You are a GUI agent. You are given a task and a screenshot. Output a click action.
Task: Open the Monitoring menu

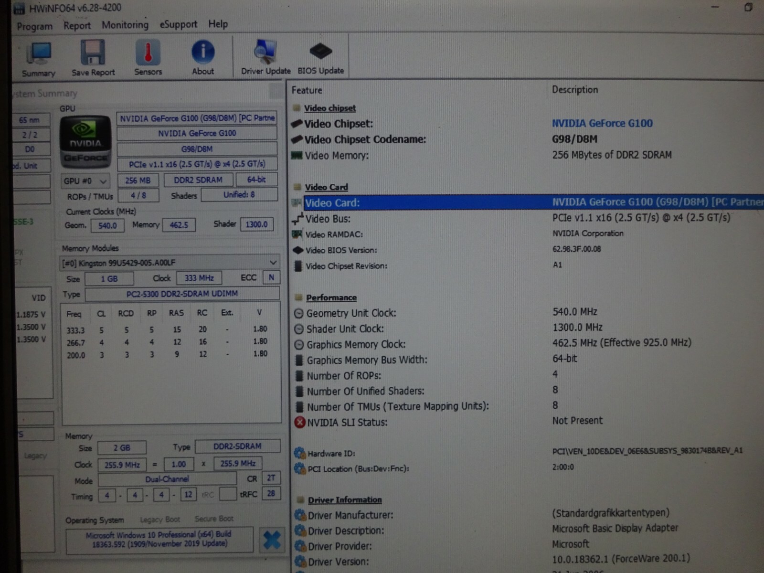[125, 24]
